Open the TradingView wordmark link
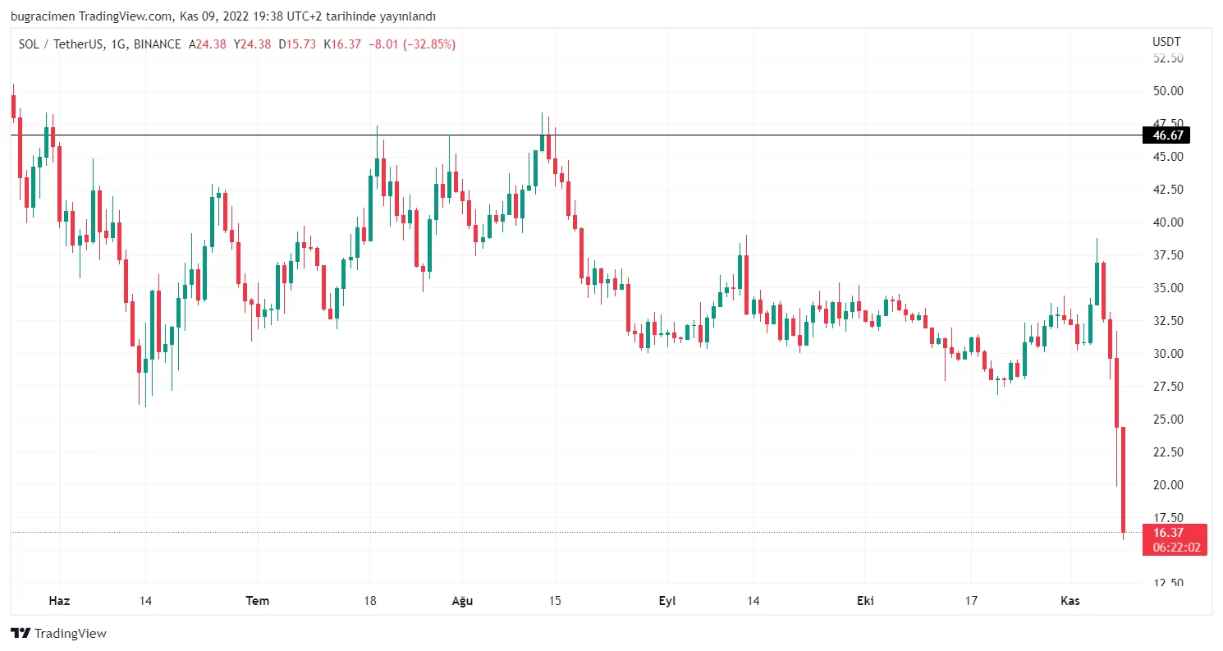The width and height of the screenshot is (1223, 651). tap(71, 633)
